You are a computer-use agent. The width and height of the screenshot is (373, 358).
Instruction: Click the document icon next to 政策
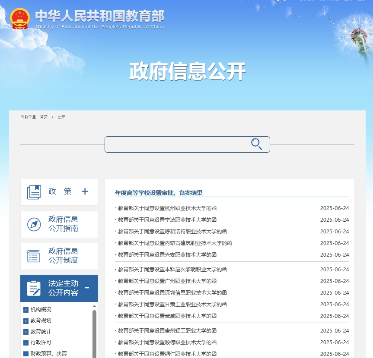[x=34, y=192]
